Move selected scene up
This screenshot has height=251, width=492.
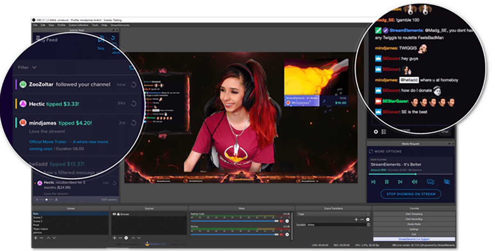(x=48, y=238)
